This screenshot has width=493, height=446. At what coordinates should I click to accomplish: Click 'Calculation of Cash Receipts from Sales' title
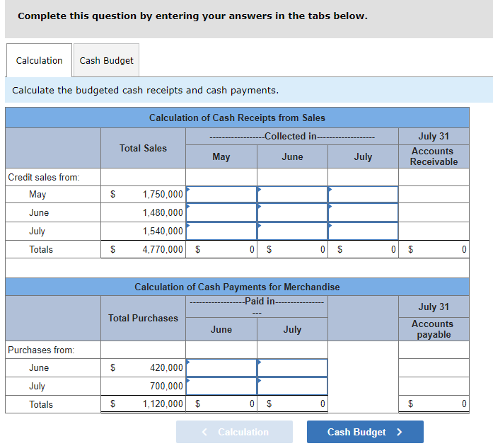click(237, 118)
